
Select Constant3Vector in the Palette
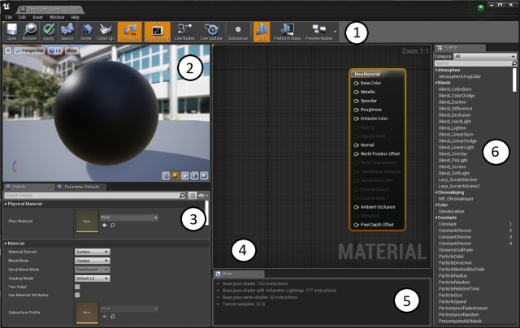pyautogui.click(x=455, y=237)
